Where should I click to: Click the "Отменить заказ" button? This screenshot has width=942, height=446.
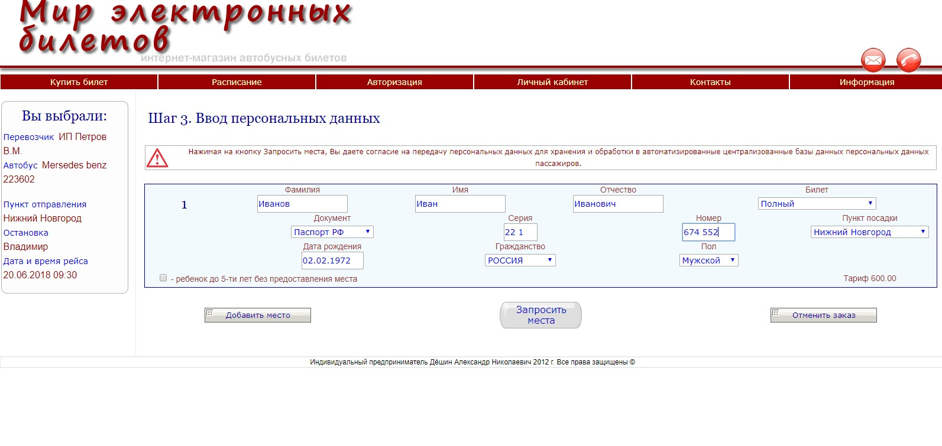(824, 315)
